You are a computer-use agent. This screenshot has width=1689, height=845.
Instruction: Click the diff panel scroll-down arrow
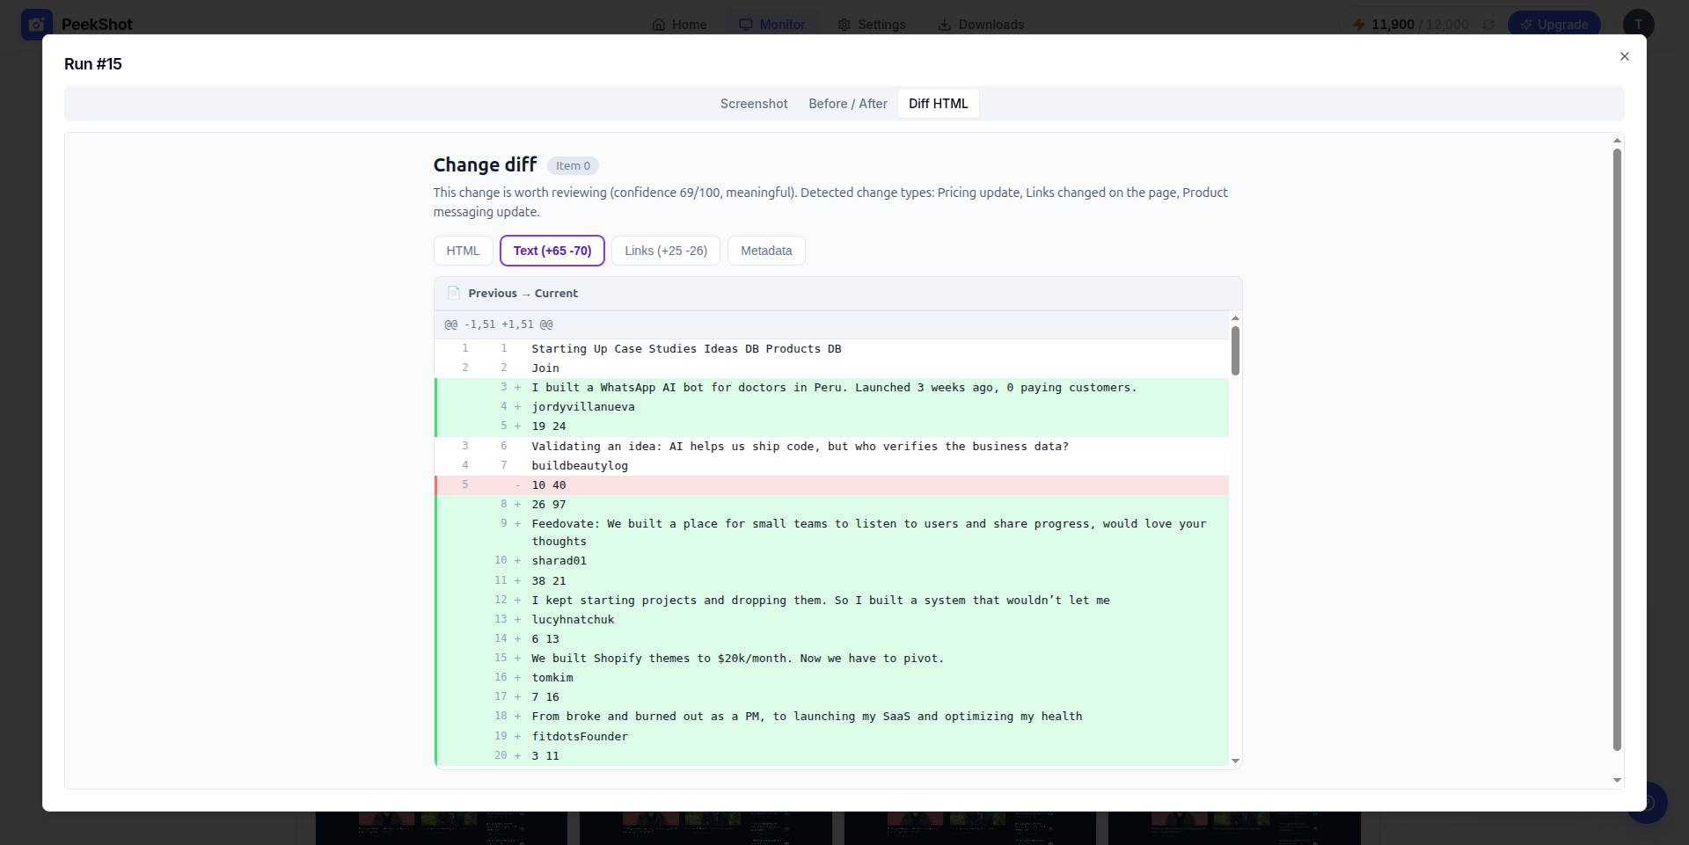[1235, 761]
